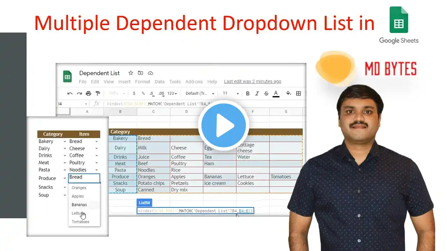This screenshot has width=447, height=251.
Task: Print the spreadsheet
Action: click(x=88, y=93)
